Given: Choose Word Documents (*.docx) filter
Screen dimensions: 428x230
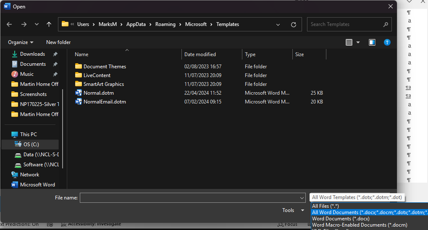Looking at the screenshot, I should [341, 219].
